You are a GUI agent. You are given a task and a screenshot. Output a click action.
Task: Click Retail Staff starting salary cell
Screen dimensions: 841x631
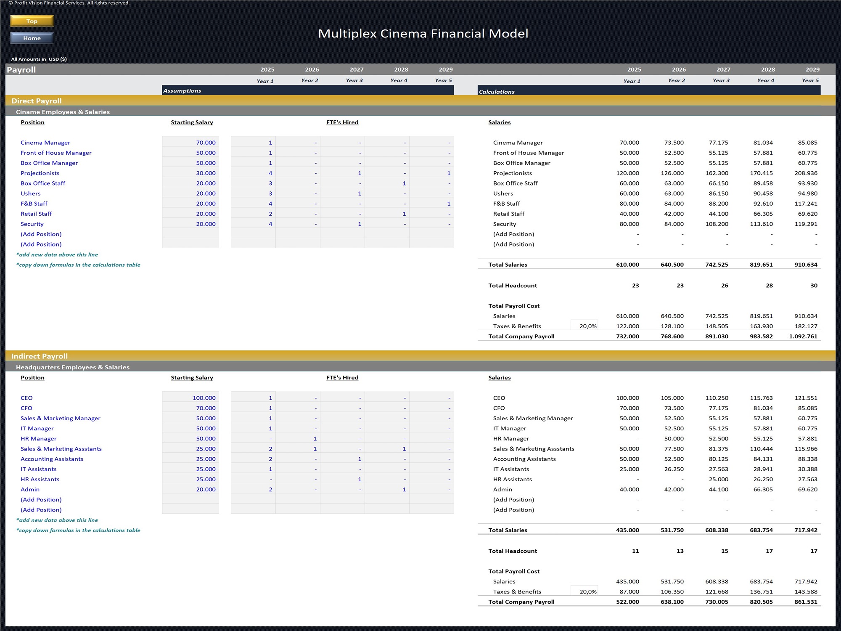[190, 214]
